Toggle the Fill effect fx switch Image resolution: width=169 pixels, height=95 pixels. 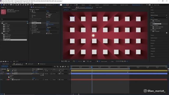click(31, 11)
